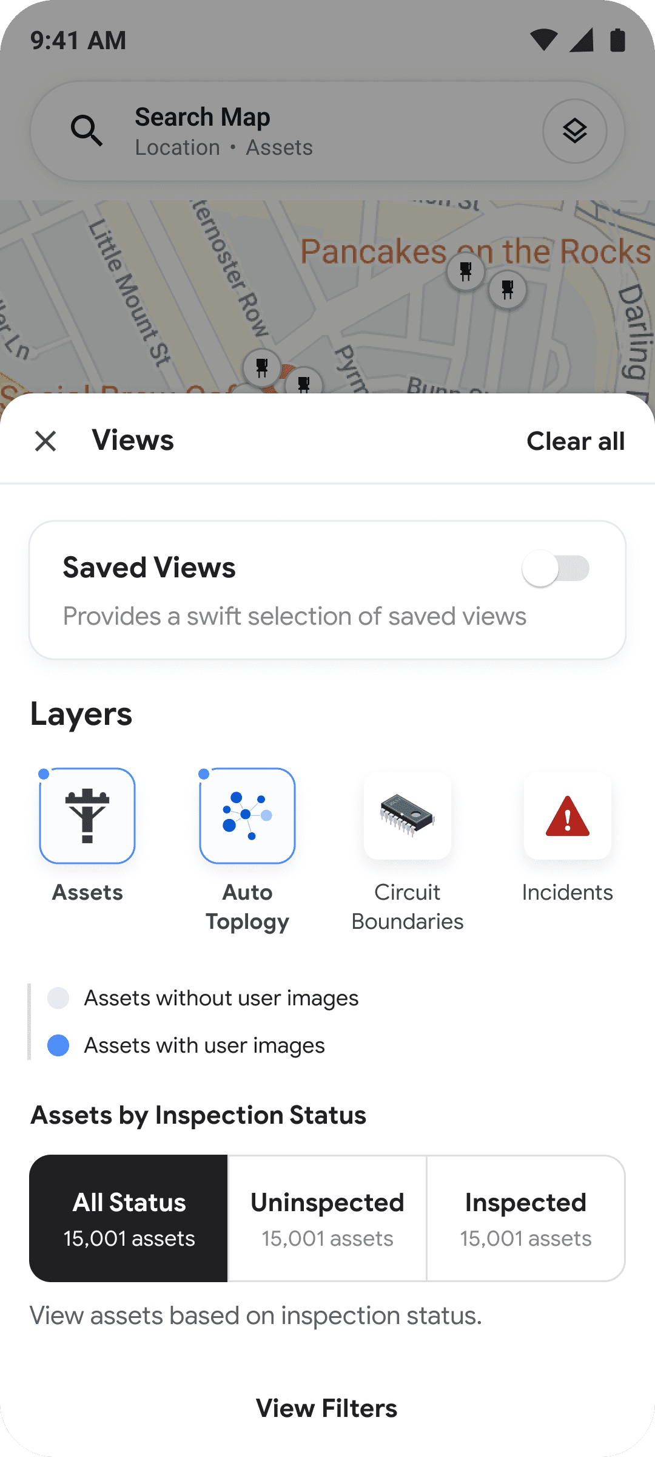The image size is (655, 1457).
Task: Tap the asset marker near Little Mount St
Action: 262,368
